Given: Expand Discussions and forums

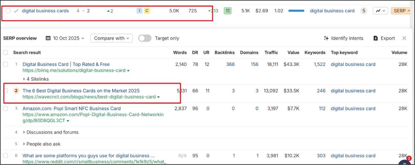Looking at the screenshot, I should pos(51,132).
